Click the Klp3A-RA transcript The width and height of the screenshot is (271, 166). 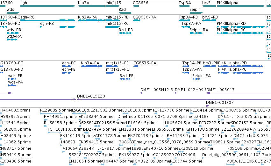click(91, 20)
